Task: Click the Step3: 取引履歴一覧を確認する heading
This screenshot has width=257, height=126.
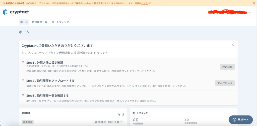Action: click(x=47, y=95)
